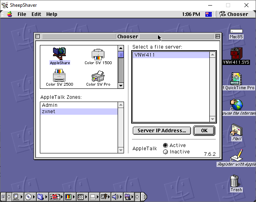Select the Color SW Pro printer driver
The width and height of the screenshot is (256, 202).
coord(98,78)
